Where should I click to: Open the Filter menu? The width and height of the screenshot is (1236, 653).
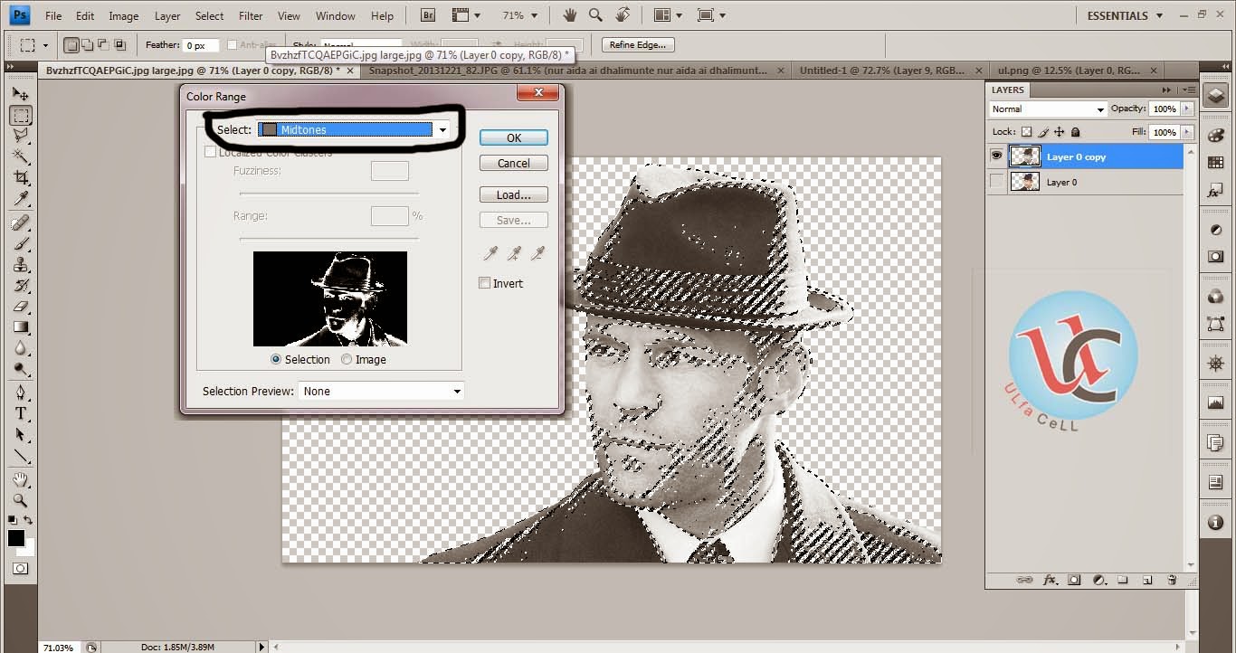(x=251, y=15)
